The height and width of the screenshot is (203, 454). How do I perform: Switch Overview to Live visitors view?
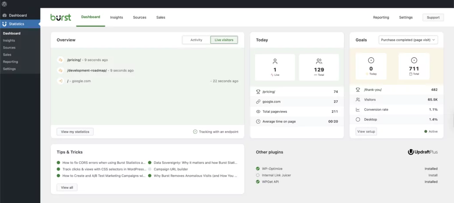[x=224, y=40]
